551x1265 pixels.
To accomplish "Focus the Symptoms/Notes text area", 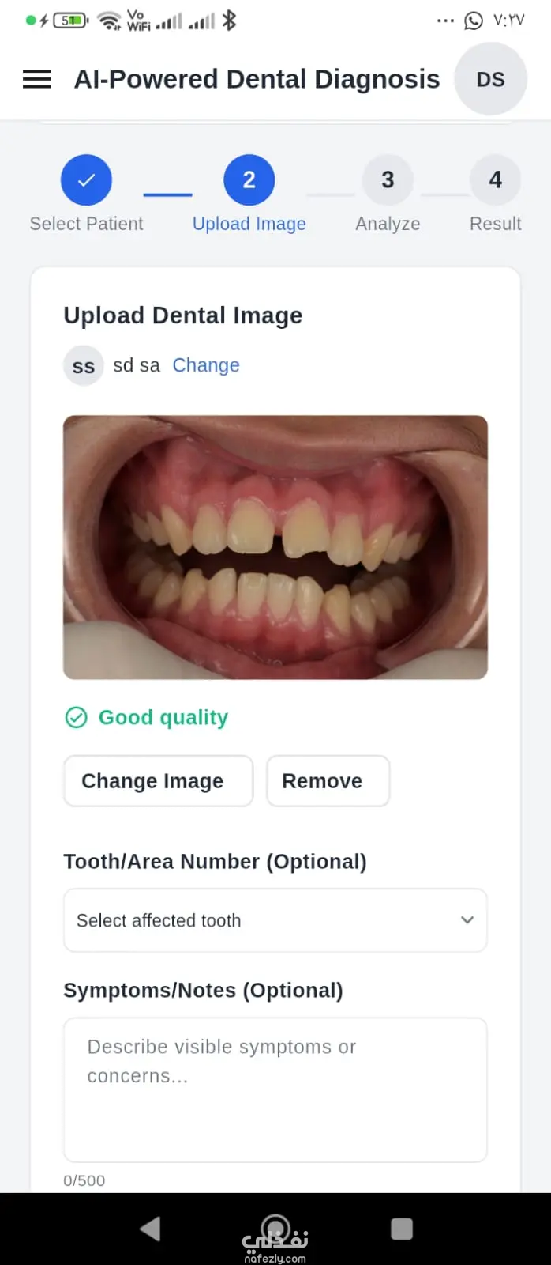I will click(x=275, y=1089).
